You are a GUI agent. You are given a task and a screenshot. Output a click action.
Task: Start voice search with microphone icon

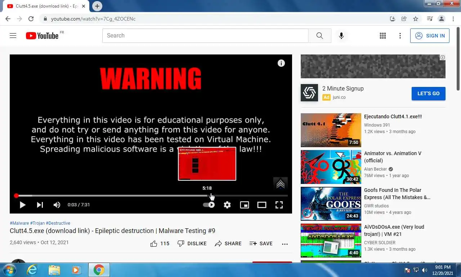pyautogui.click(x=341, y=36)
